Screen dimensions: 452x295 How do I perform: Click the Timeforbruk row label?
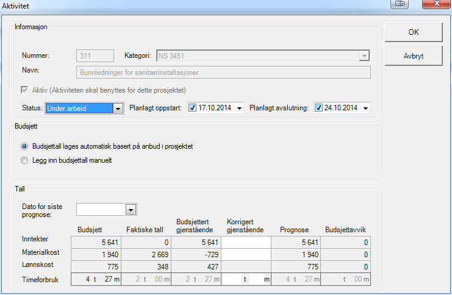(x=40, y=279)
